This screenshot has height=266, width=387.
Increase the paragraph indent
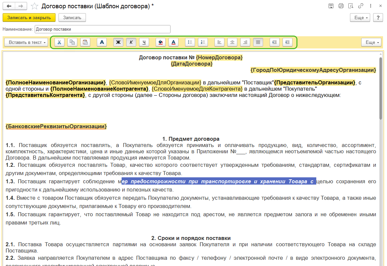coord(274,42)
